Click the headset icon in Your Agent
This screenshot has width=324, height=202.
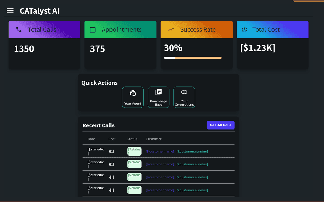point(133,93)
